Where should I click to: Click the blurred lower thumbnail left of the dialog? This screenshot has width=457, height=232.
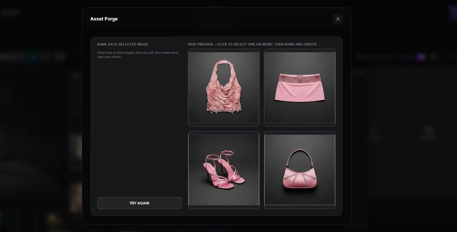click(x=76, y=197)
